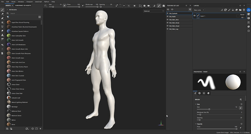
Task: Delete layer with trash icon
Action: pyautogui.click(x=244, y=10)
